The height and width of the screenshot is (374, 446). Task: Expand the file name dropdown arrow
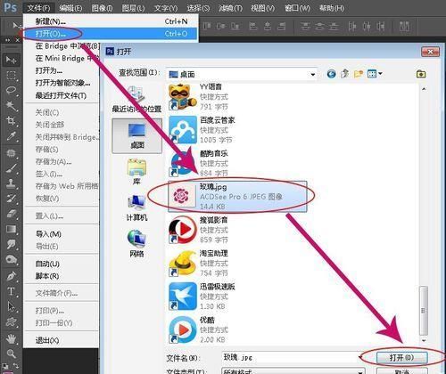pyautogui.click(x=360, y=357)
